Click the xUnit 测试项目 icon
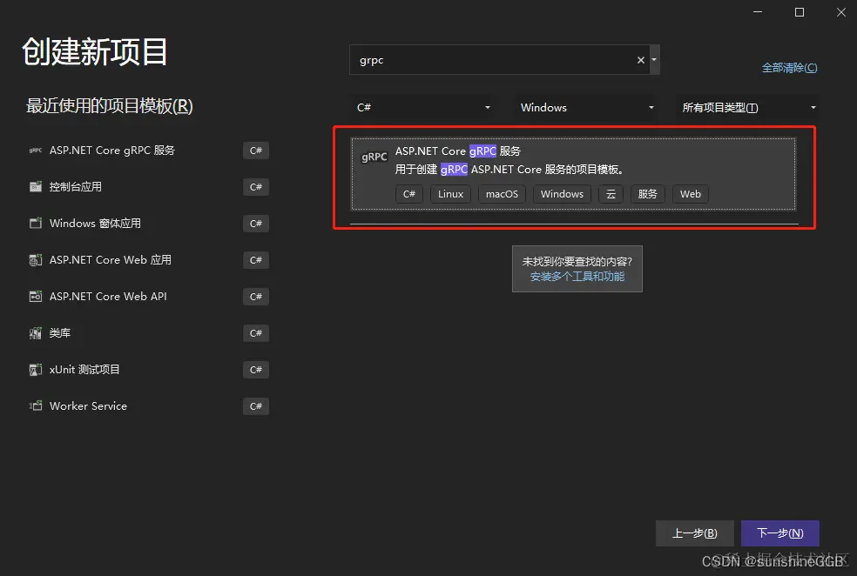The width and height of the screenshot is (857, 576). 36,370
